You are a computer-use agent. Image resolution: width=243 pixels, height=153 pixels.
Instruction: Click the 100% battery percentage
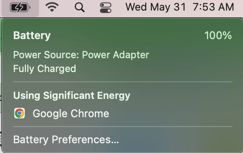pyautogui.click(x=218, y=35)
